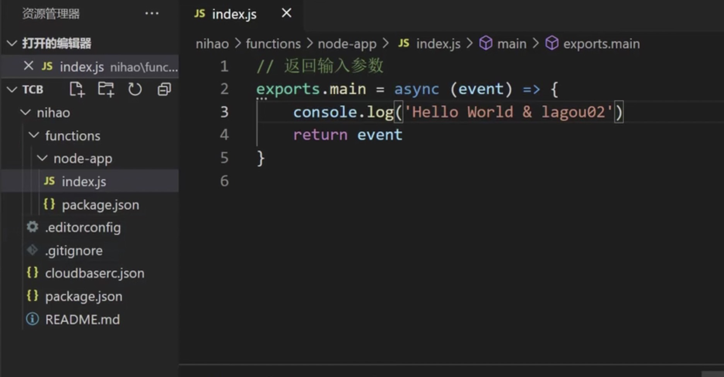Click the info icon next to README.md

pos(31,319)
